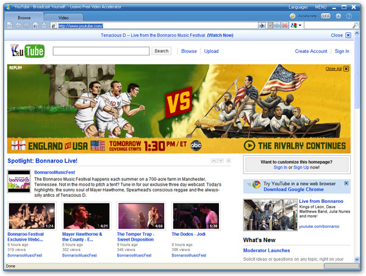The height and width of the screenshot is (276, 366).
Task: Go back with the left arrow icon
Action: (18, 25)
